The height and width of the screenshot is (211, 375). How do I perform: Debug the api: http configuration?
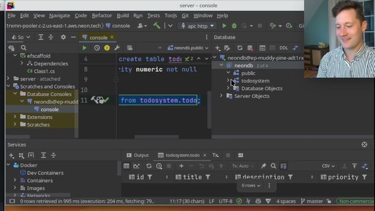(x=234, y=26)
